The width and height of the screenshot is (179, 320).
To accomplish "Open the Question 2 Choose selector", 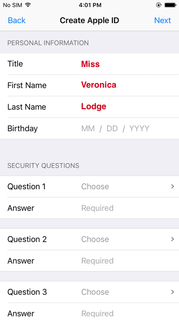I will click(89, 239).
